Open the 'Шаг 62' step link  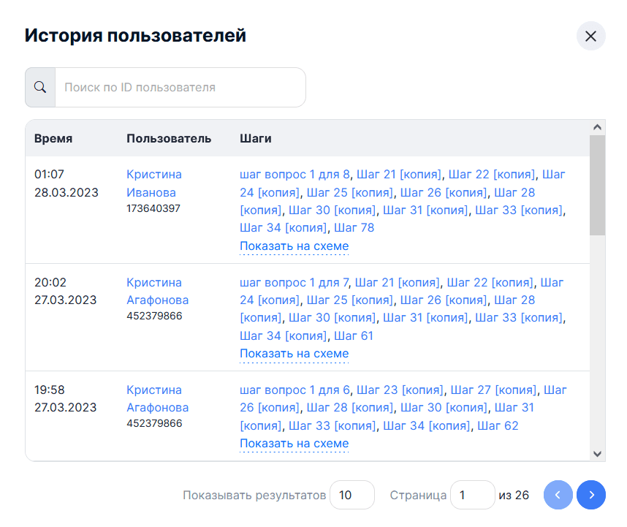[498, 425]
